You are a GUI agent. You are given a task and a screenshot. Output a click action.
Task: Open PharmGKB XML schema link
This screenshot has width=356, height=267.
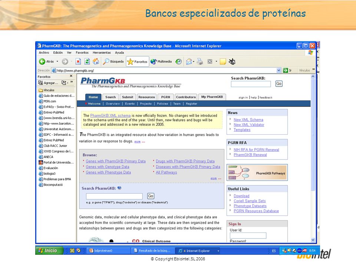[x=111, y=116]
